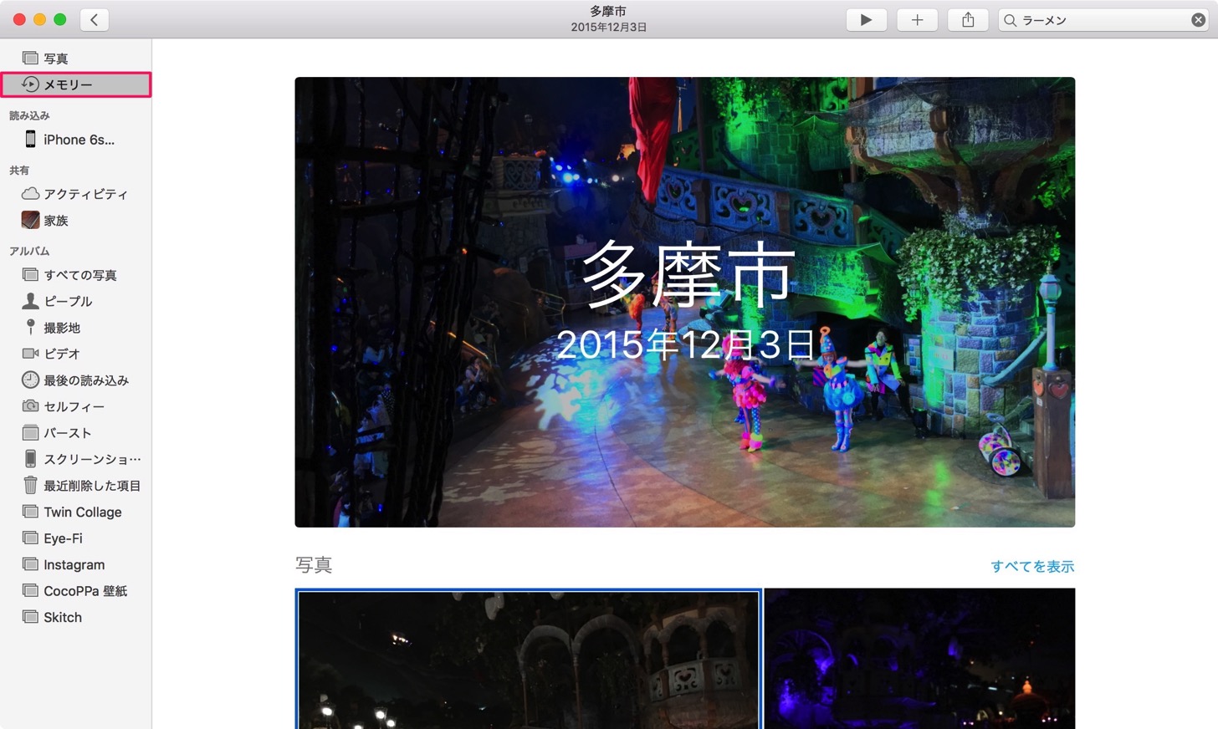The height and width of the screenshot is (729, 1218).
Task: Open アクティビティ shared section
Action: 75,194
